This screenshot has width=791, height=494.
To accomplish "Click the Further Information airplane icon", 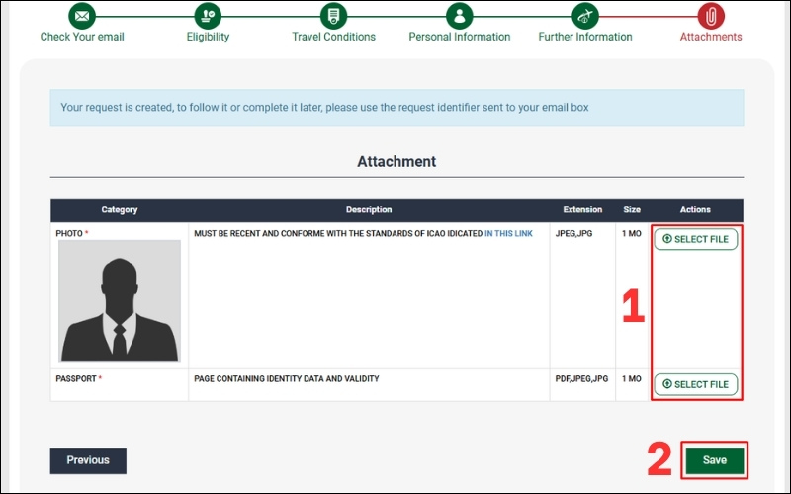I will (x=584, y=16).
